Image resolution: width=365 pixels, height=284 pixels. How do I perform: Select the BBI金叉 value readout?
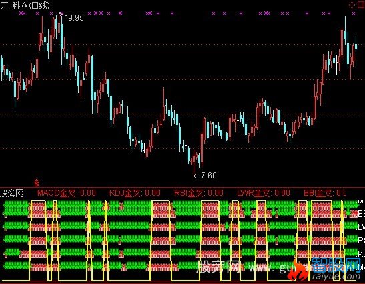point(324,193)
